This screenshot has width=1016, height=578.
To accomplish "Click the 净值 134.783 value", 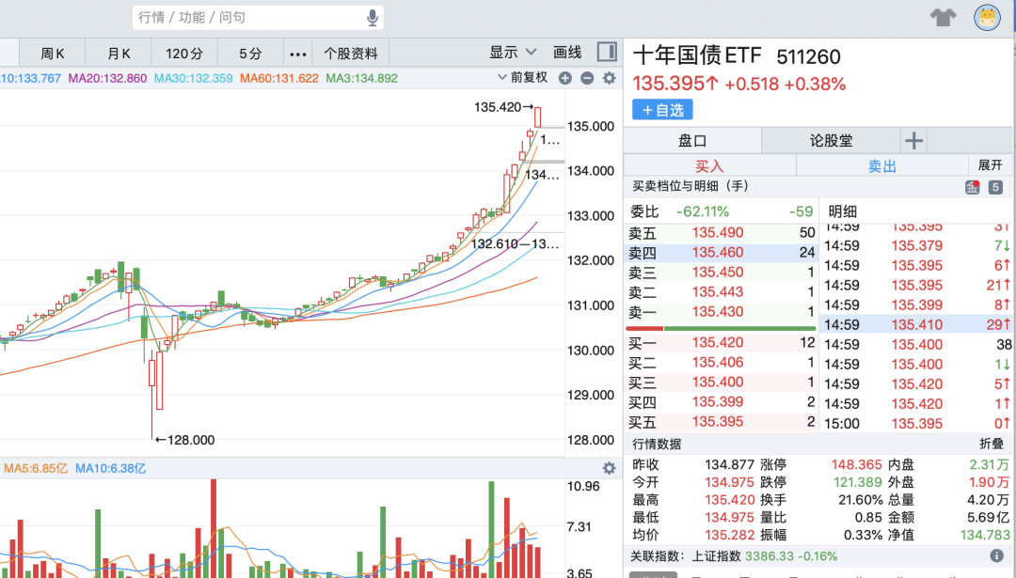I will (985, 536).
